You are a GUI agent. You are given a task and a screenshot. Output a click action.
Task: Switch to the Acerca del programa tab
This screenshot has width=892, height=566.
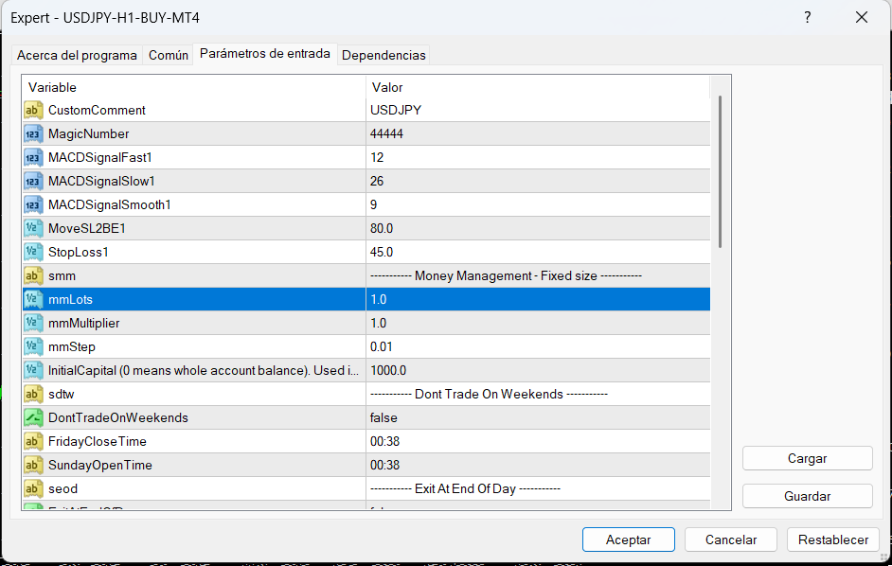[77, 55]
